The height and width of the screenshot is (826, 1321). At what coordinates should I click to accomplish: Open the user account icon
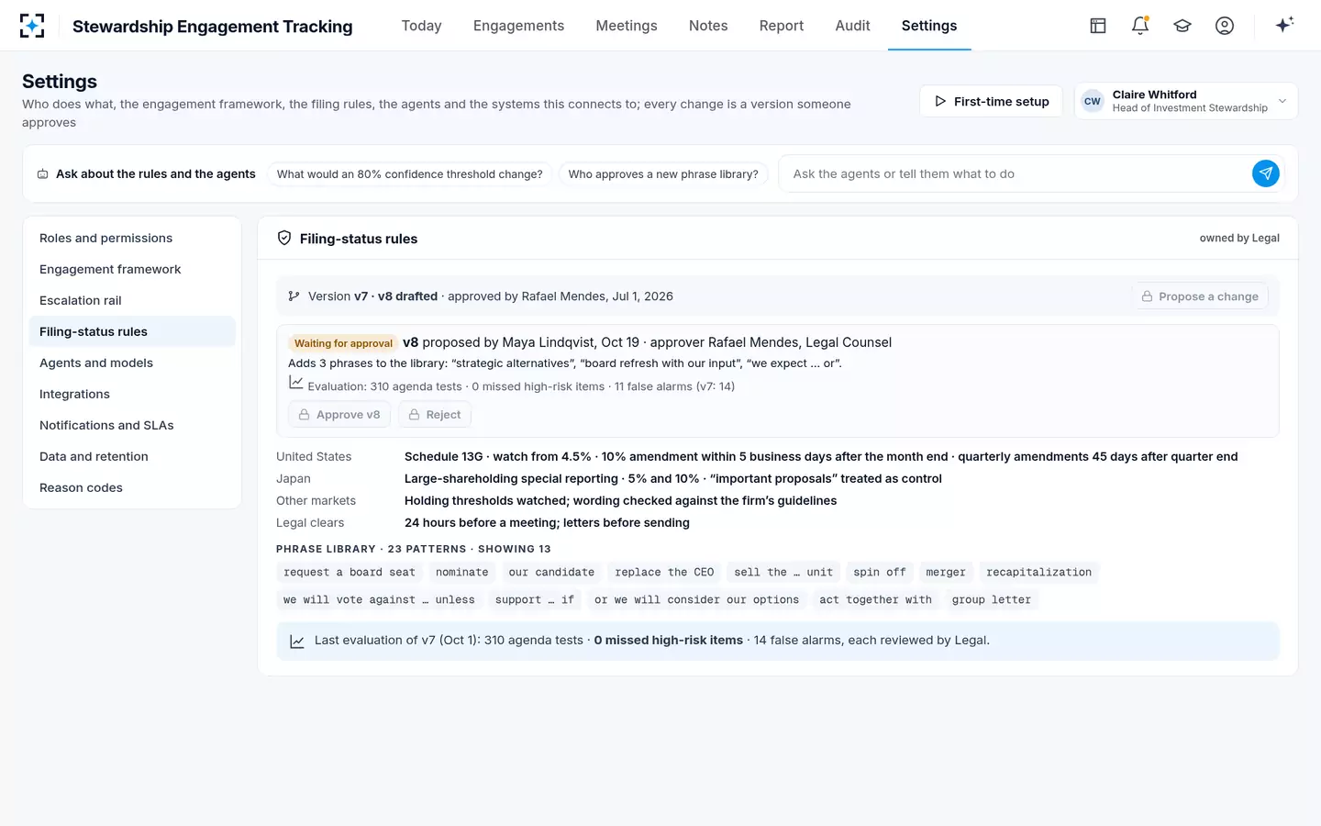(x=1225, y=26)
